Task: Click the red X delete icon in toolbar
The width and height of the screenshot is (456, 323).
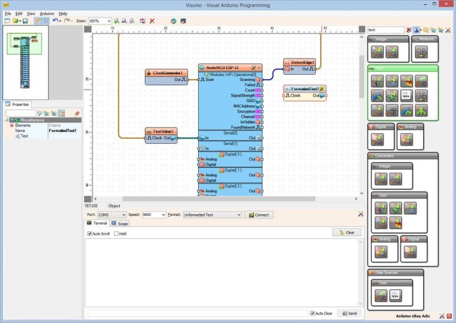Action: [152, 21]
